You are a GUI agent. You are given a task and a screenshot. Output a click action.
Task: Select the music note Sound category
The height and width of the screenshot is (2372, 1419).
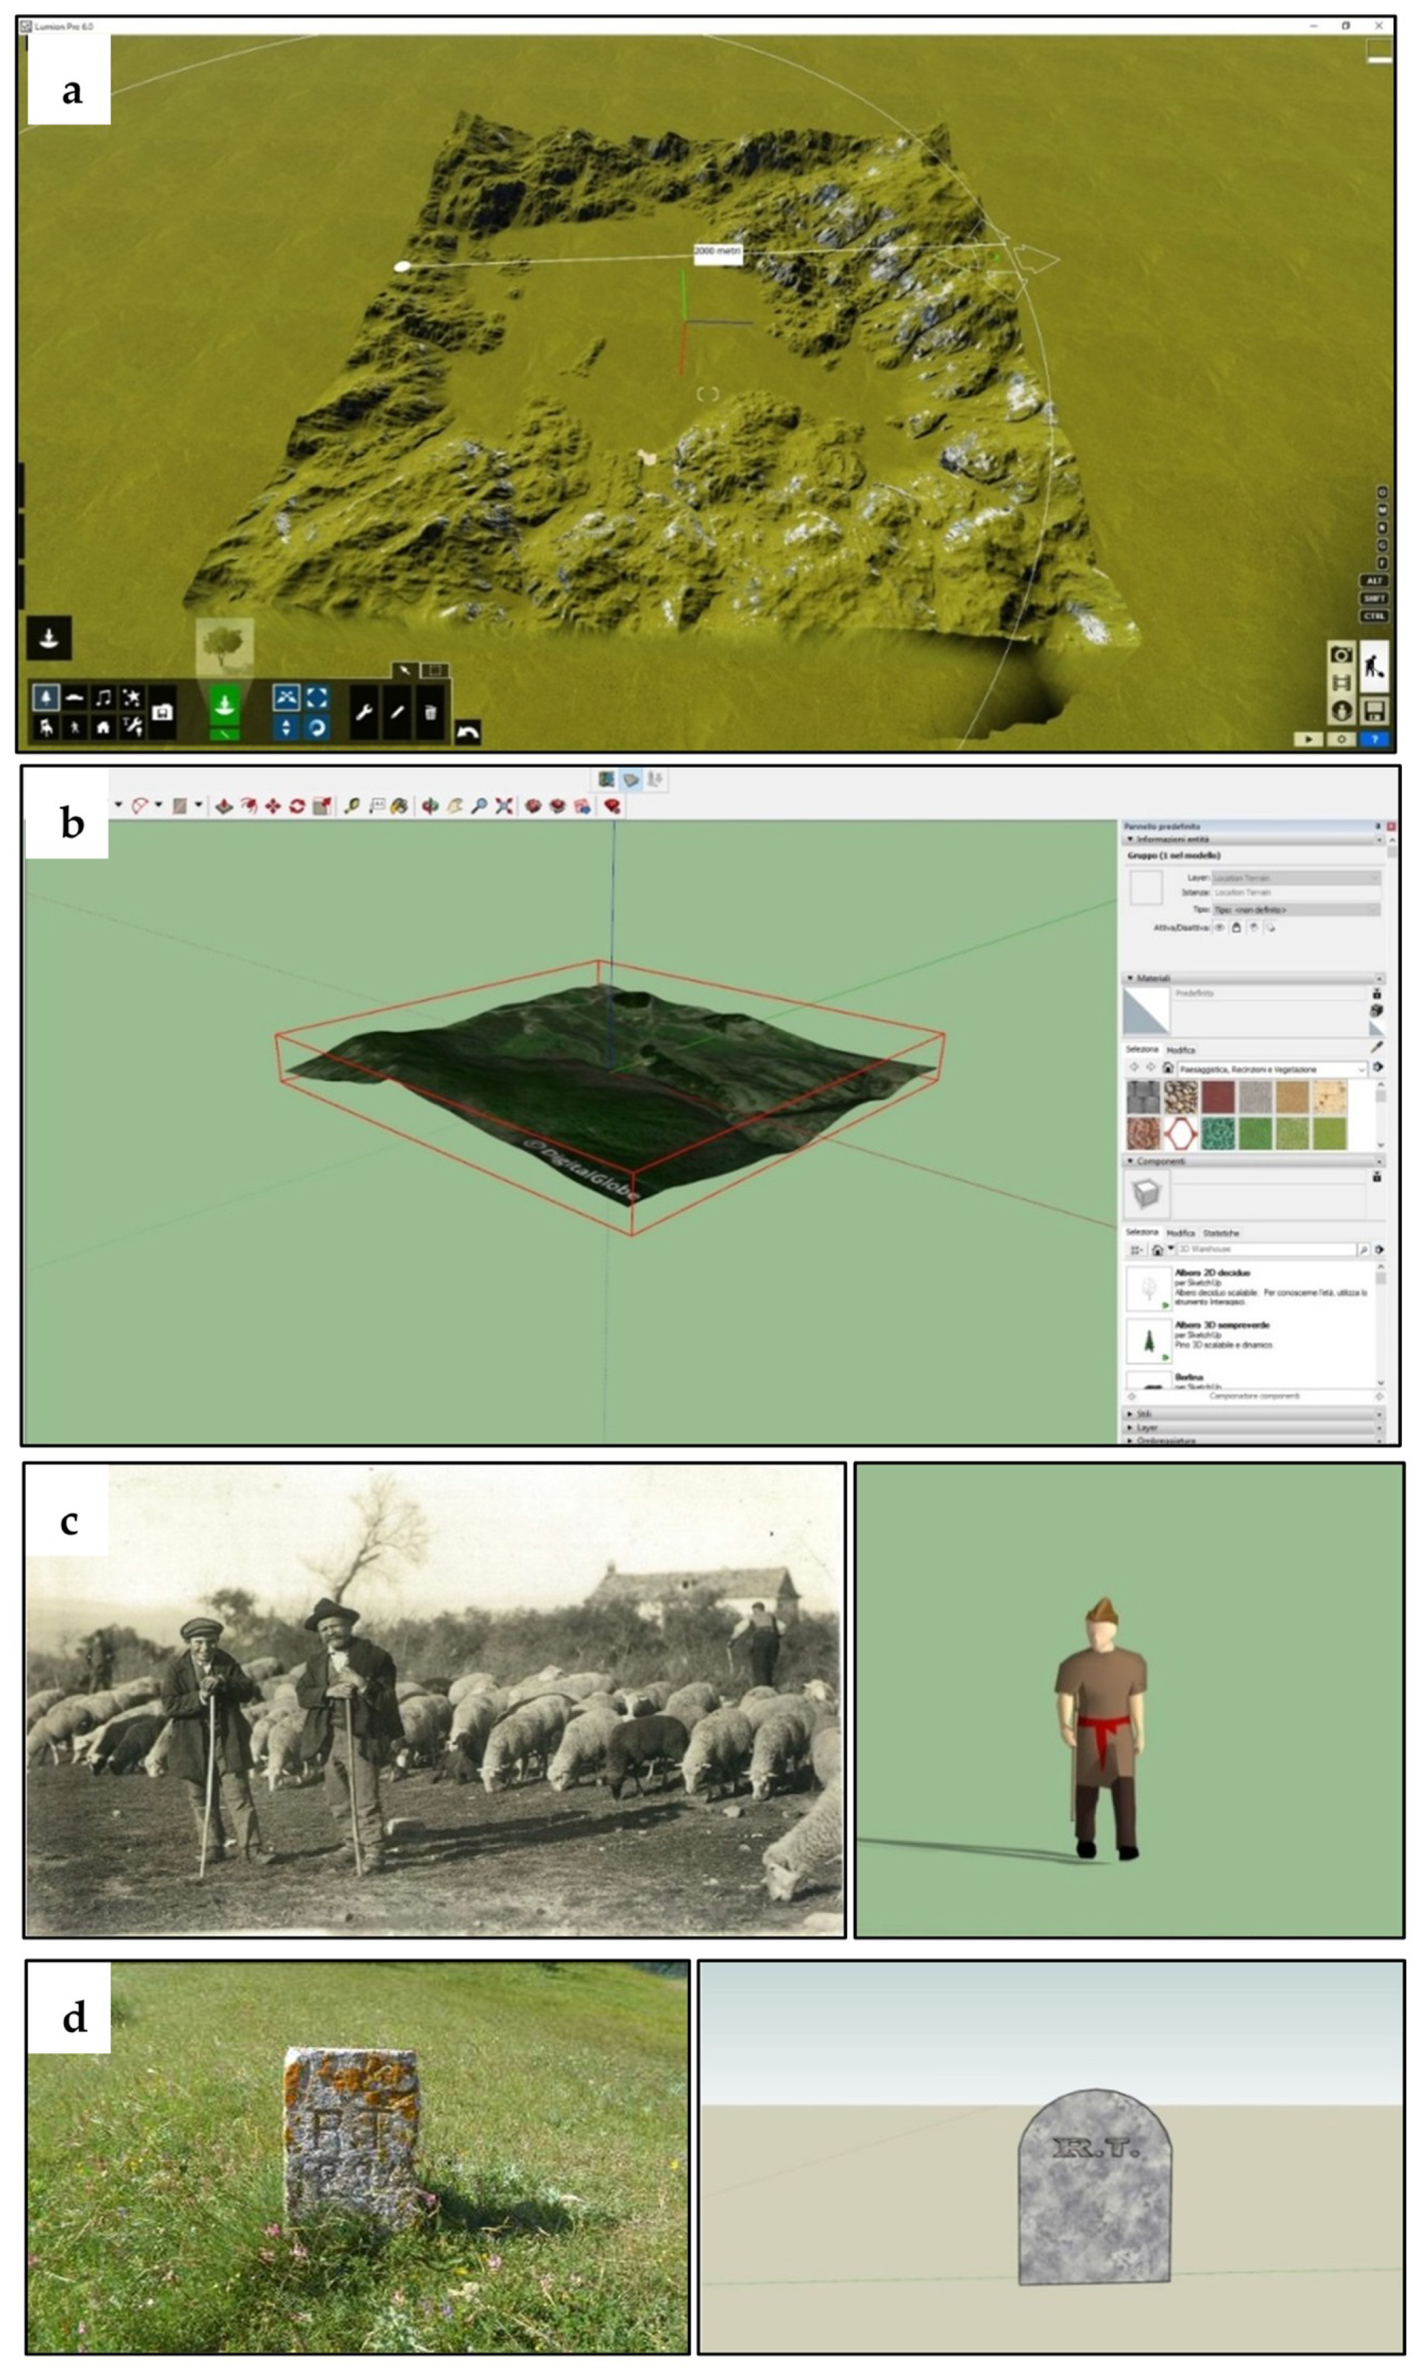tap(103, 697)
